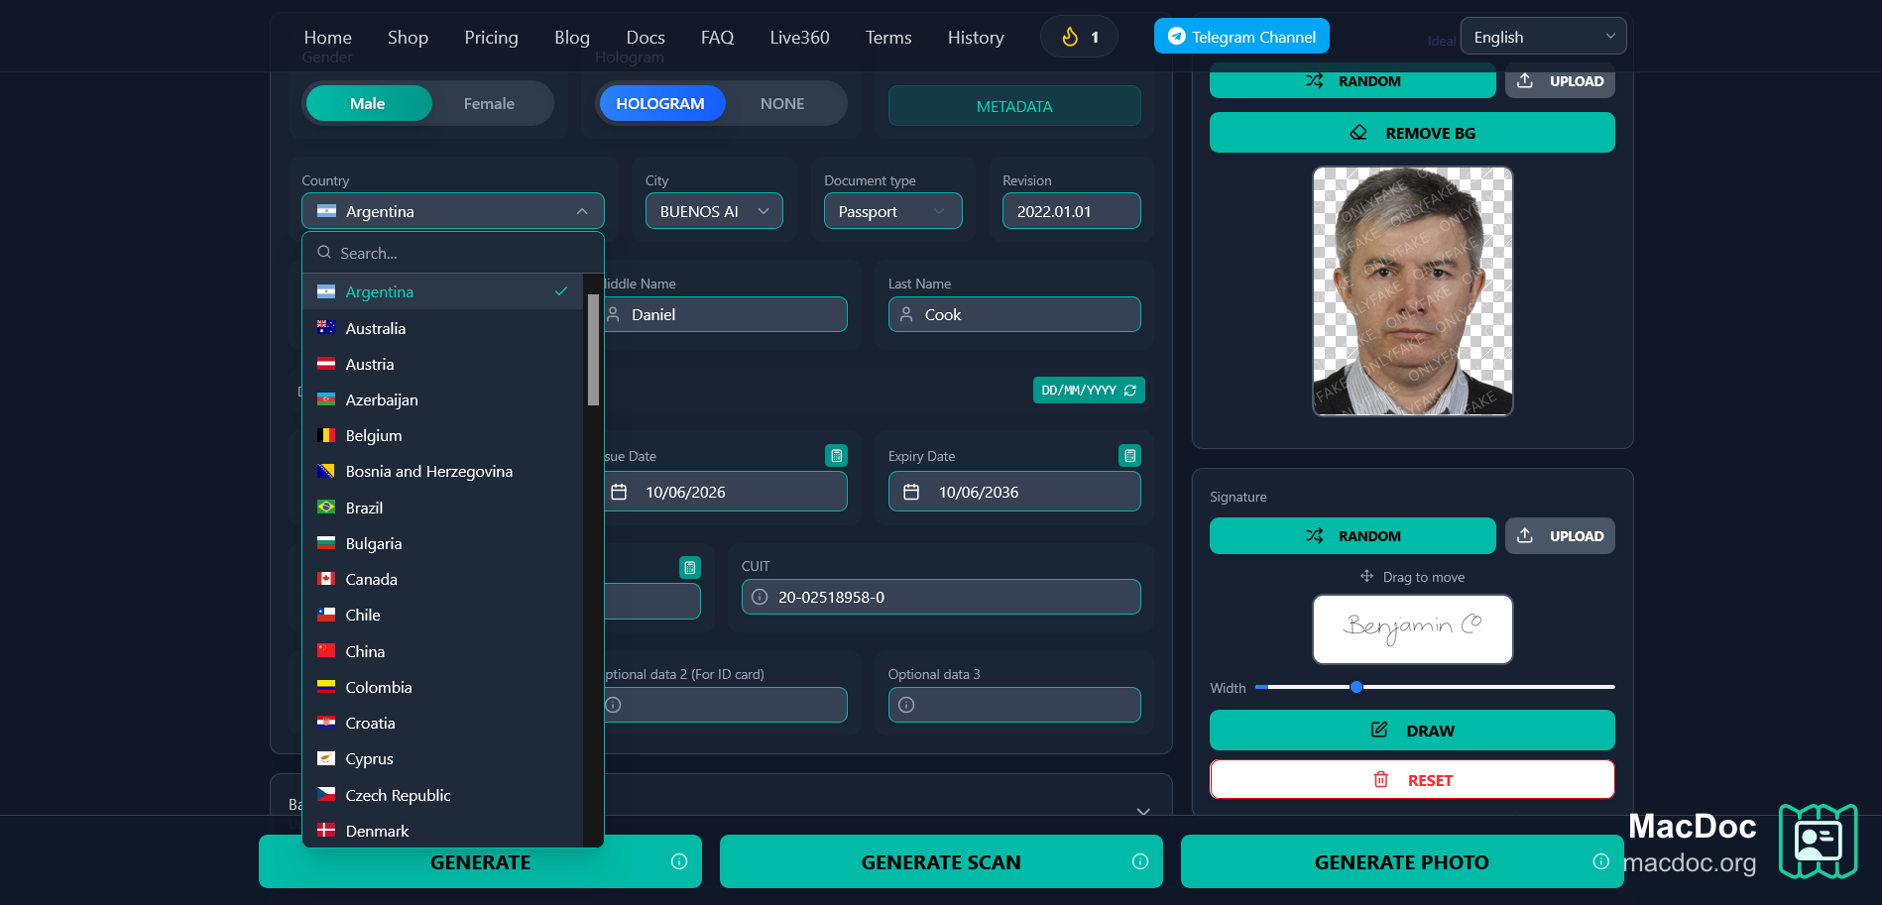Click the calendar icon in Expiry Date field
This screenshot has height=905, width=1882.
click(911, 492)
